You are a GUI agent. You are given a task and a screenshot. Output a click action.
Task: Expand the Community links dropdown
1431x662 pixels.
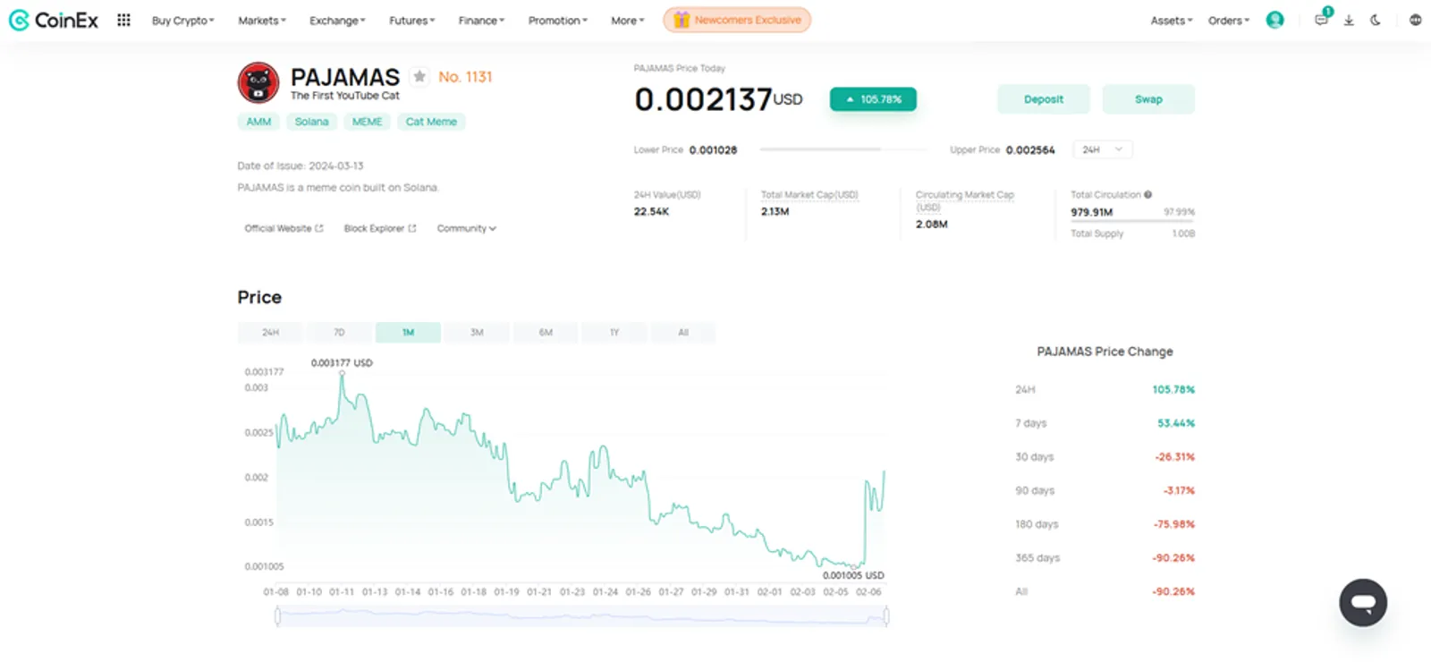(x=466, y=229)
